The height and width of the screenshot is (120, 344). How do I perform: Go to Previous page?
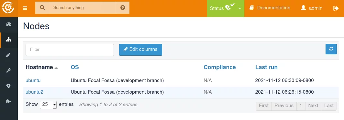[284, 106]
